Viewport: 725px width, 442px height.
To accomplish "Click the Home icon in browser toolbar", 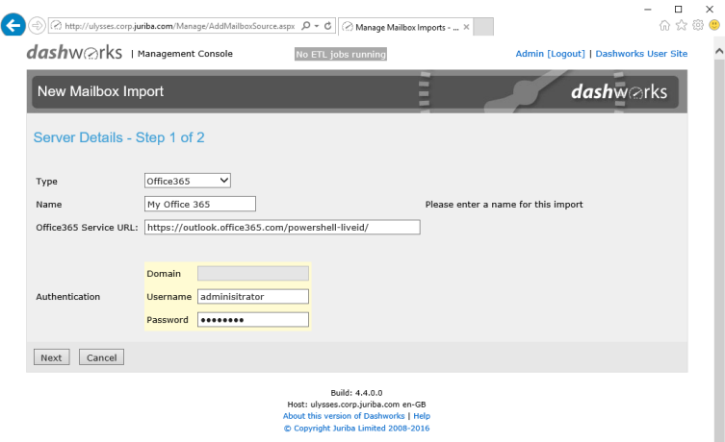I will point(664,25).
